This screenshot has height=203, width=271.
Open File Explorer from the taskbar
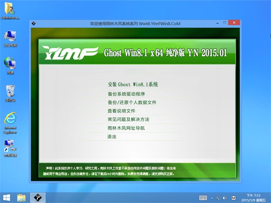coord(21,198)
